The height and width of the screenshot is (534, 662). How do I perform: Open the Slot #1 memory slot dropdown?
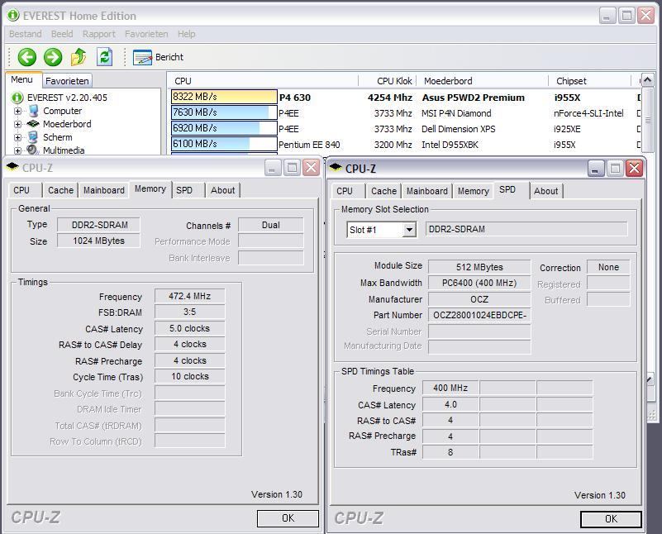coord(408,230)
